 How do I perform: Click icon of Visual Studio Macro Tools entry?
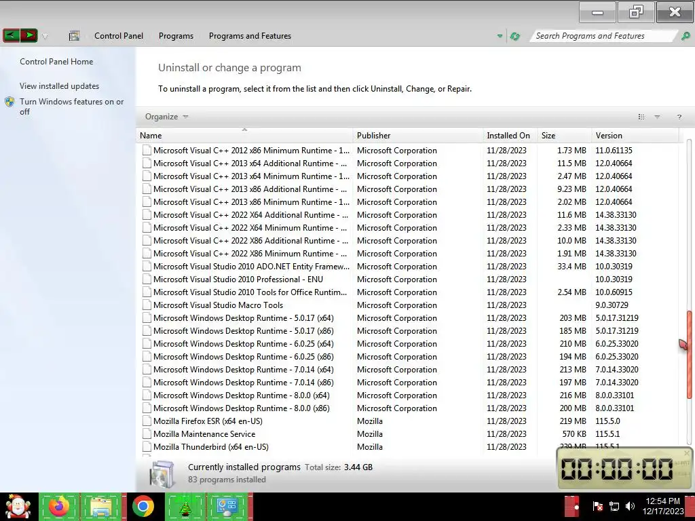click(x=147, y=305)
